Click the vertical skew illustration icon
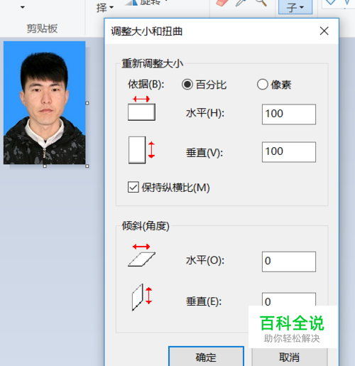Screen dimensions: 355x366 [x=141, y=297]
